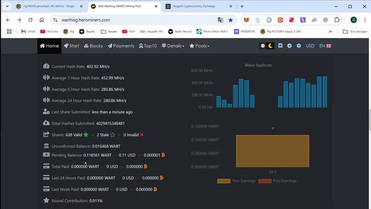371x209 pixels.
Task: Change the EN language selector
Action: [325, 46]
